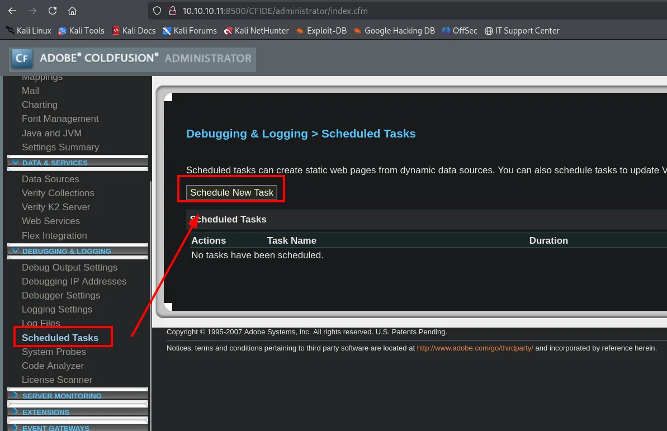Click the shield tracking protection icon

[x=157, y=11]
